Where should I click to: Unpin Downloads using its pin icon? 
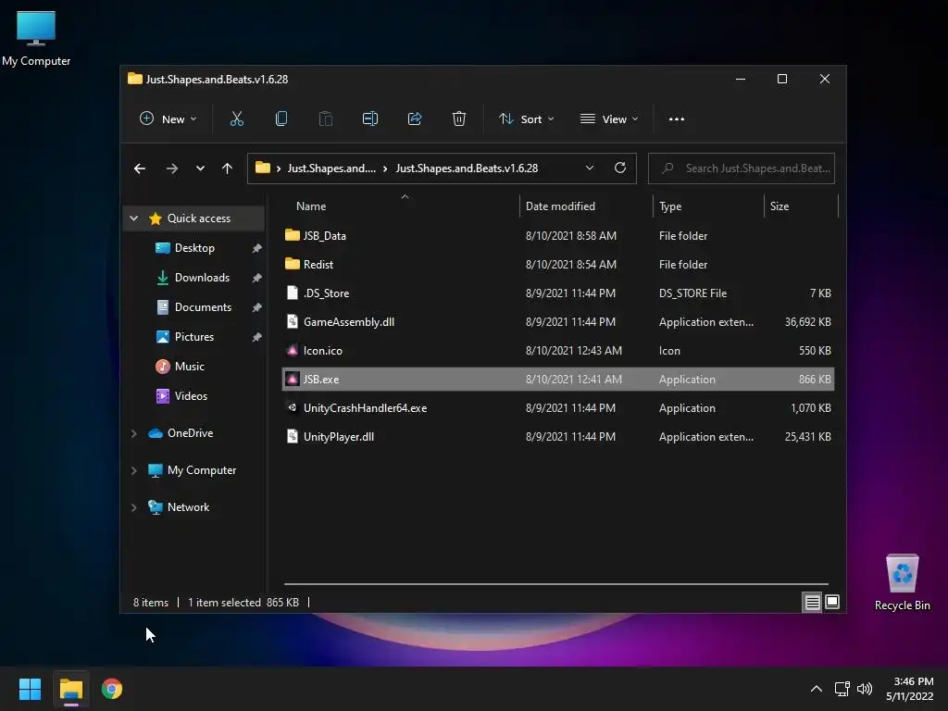pos(256,278)
